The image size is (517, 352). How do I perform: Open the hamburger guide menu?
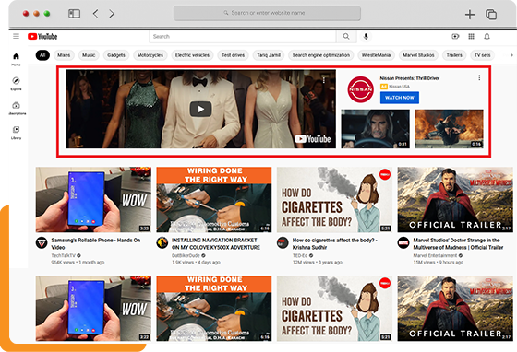(x=17, y=36)
